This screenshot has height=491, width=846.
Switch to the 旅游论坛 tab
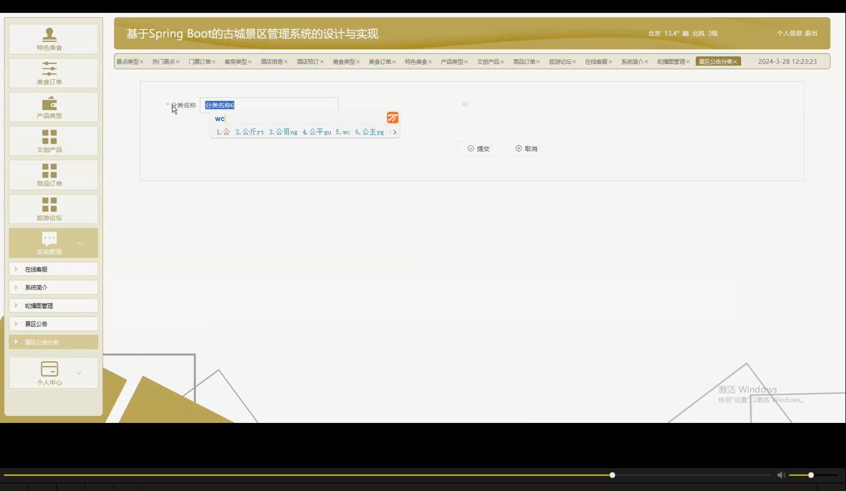[560, 61]
